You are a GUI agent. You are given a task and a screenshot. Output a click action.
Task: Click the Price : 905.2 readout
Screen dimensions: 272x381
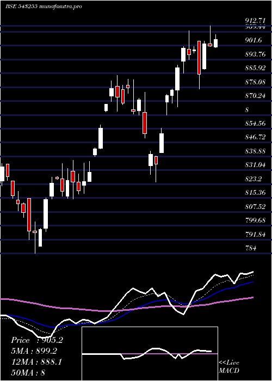(37, 340)
